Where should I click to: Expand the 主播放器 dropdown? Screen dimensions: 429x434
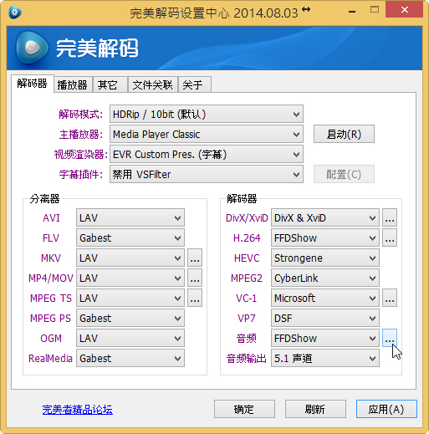point(207,135)
